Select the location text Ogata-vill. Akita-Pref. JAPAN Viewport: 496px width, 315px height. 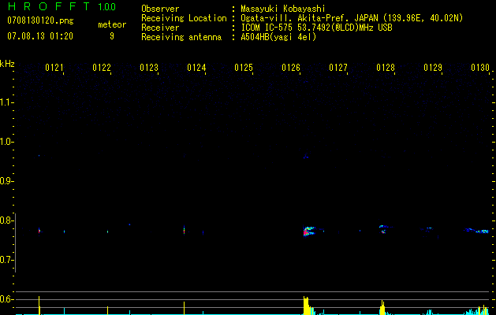[x=309, y=18]
